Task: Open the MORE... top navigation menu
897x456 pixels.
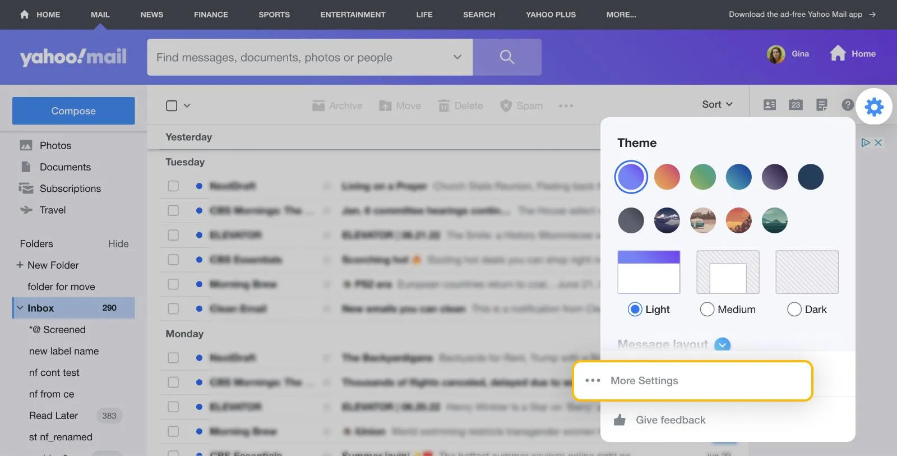Action: coord(621,15)
